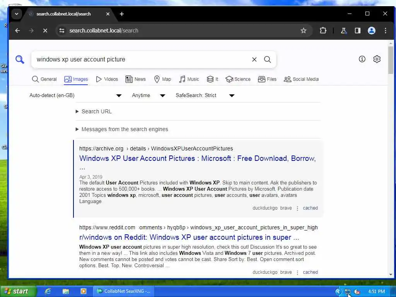
Task: Expand the Search URL section
Action: [94, 111]
